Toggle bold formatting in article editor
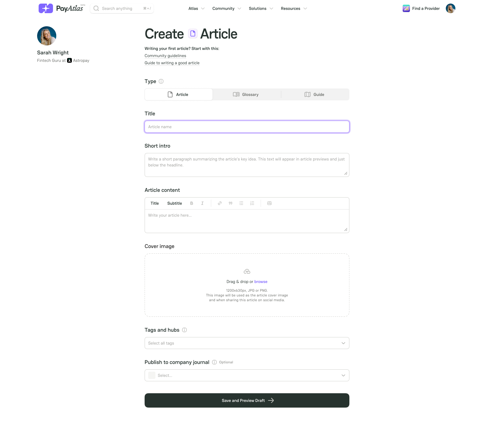This screenshot has width=494, height=430. tap(192, 203)
